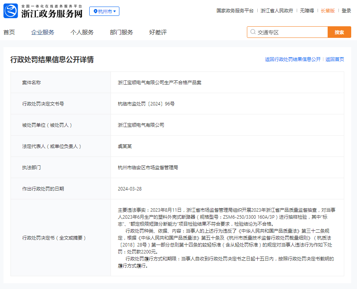This screenshot has height=289, width=357.
Task: Click the paragraph starting 行政处罚履行方式和期限
Action: click(x=226, y=262)
